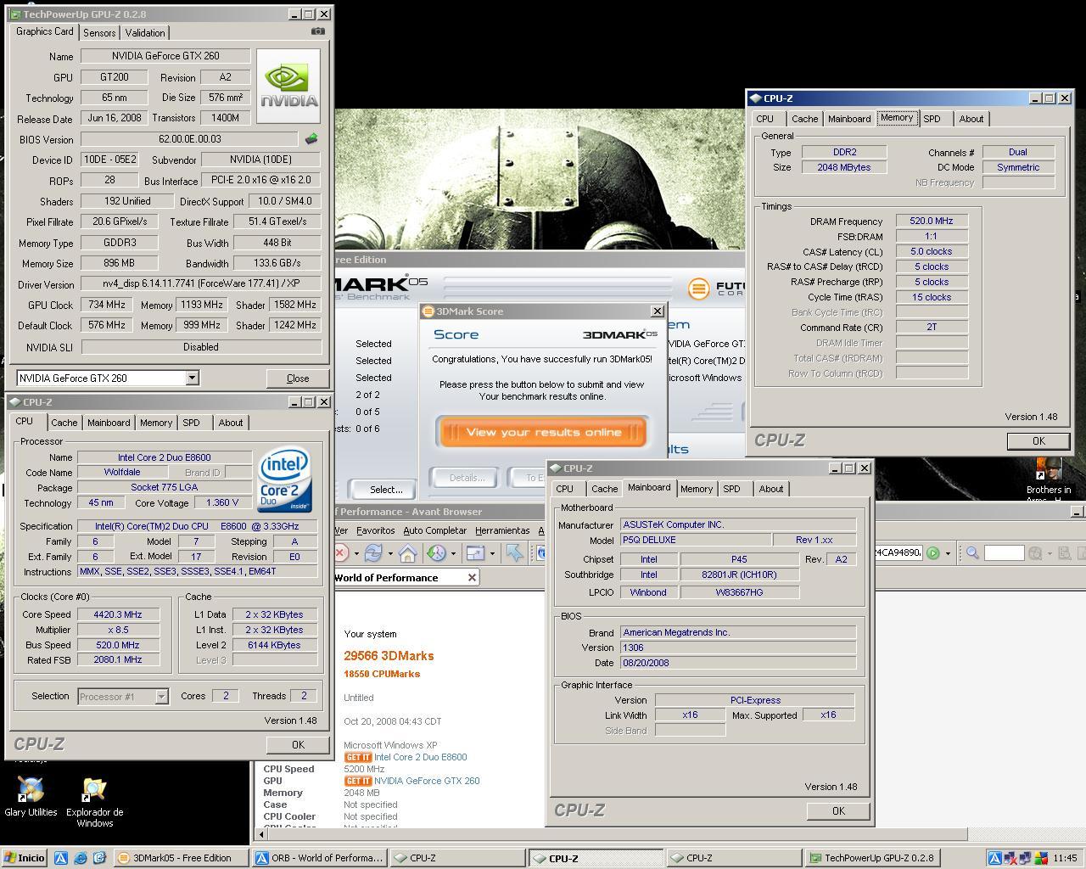Click BIOS Version 62.00.0E.00.03 field
Screen dimensions: 1086x869
(189, 139)
